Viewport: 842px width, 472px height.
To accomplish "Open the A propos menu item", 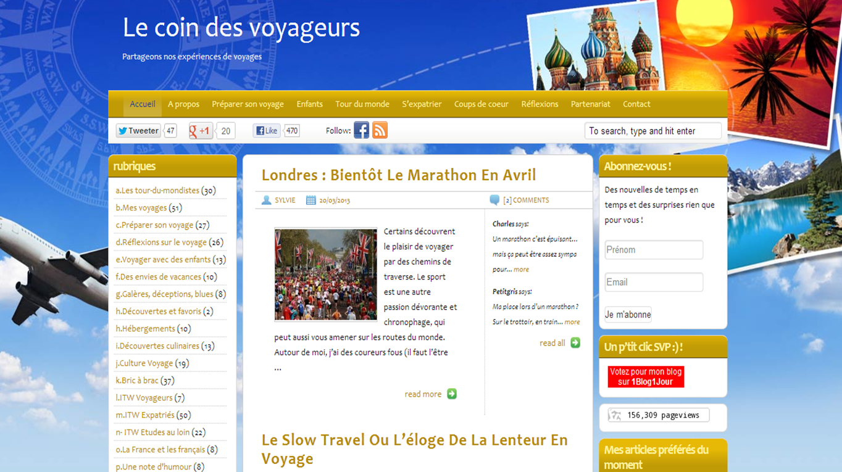I will coord(183,104).
